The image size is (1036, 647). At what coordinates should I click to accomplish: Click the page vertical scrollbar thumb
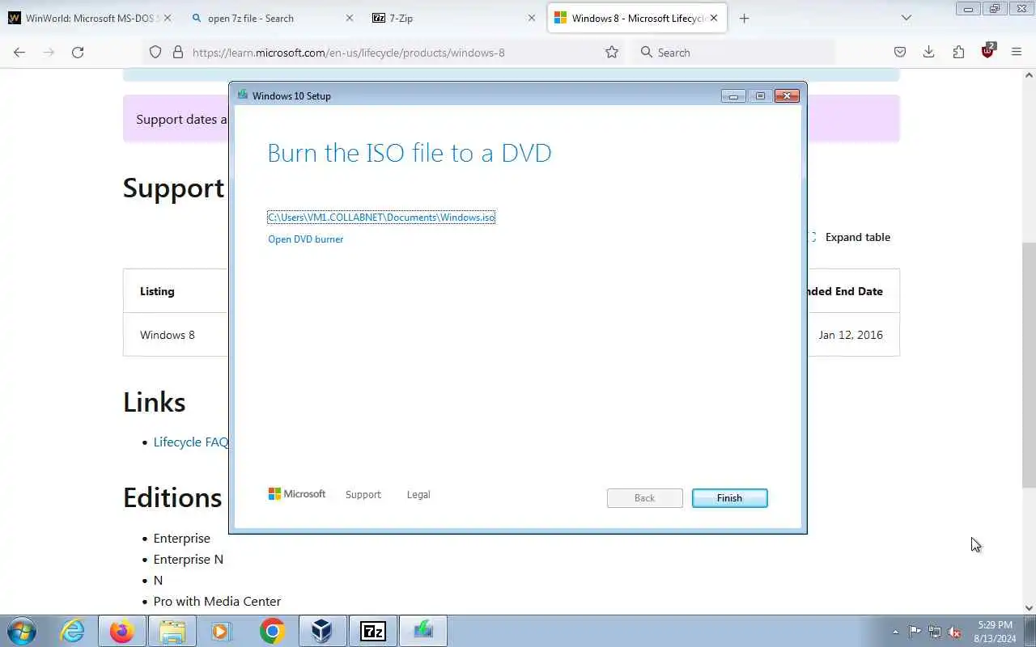tap(1029, 364)
